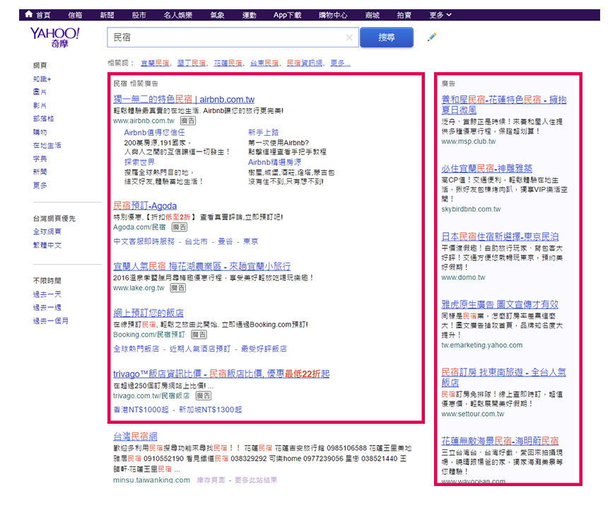This screenshot has width=615, height=508.
Task: Limit results to 過去一週
Action: 47,307
